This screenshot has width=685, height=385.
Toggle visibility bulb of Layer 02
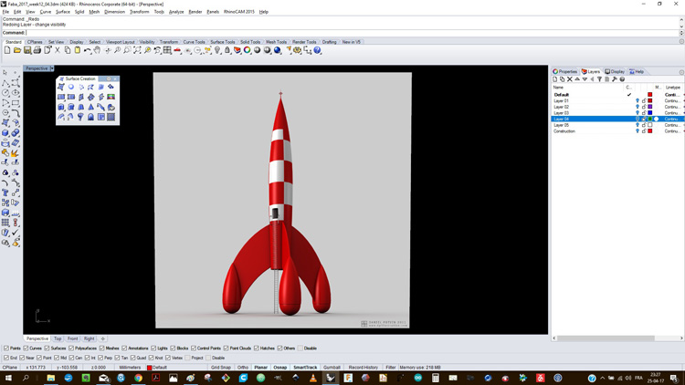coord(637,107)
